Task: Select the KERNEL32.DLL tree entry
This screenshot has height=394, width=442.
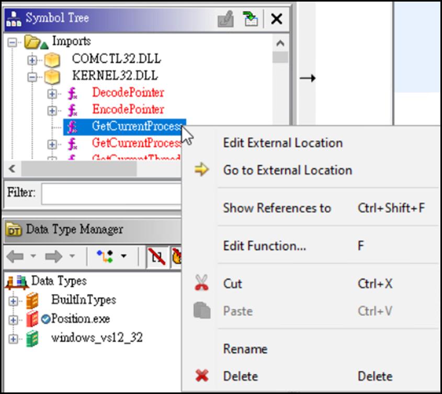Action: click(115, 75)
